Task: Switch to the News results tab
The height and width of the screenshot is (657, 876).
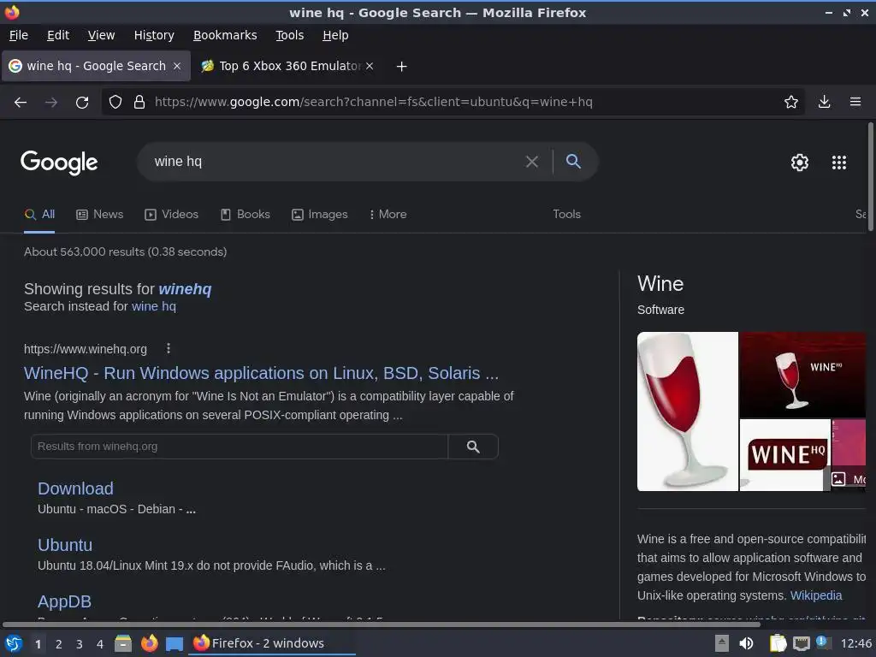Action: pyautogui.click(x=100, y=215)
